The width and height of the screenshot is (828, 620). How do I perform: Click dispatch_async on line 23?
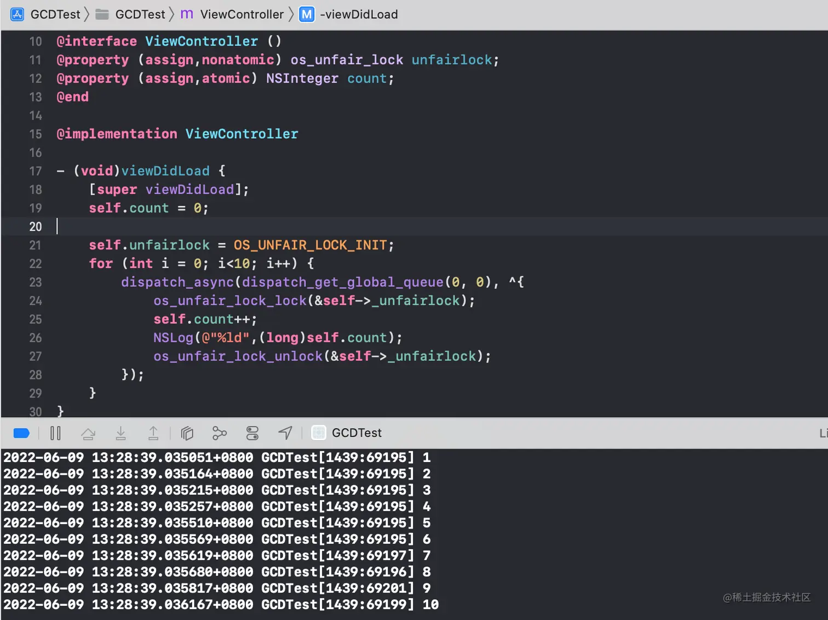tap(177, 282)
